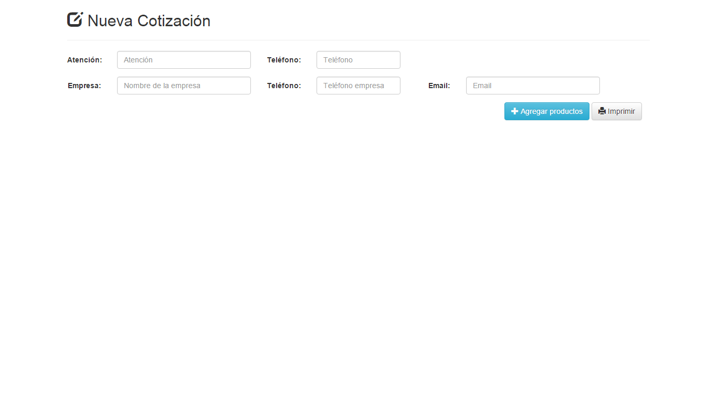Click the Teléfono field next to Atención
Viewport: 717px width, 403px height.
pyautogui.click(x=358, y=59)
